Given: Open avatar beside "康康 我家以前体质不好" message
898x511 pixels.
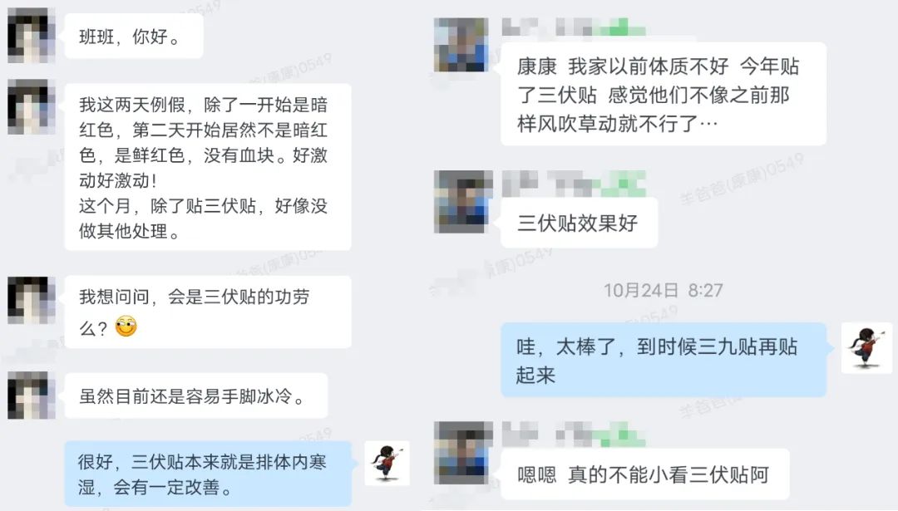Looking at the screenshot, I should (461, 45).
